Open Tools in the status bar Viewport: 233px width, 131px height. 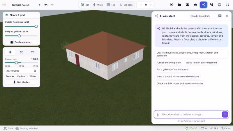click(x=8, y=128)
